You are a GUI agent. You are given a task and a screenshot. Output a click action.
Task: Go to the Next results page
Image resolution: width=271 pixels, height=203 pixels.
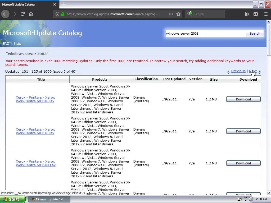click(253, 71)
